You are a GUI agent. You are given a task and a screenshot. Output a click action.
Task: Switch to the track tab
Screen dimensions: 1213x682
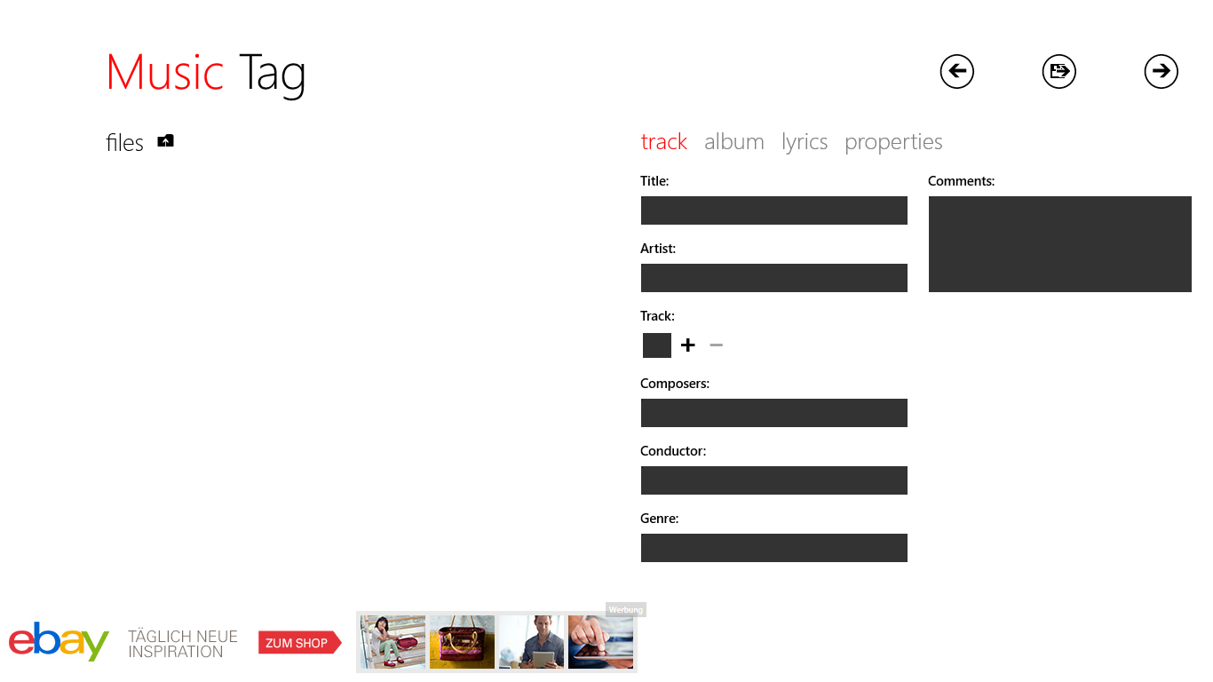pos(663,142)
